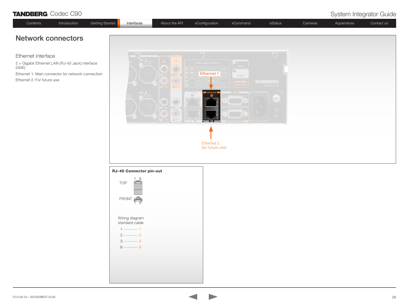Open the xConfiguration tab
Viewport: 409px width, 307px height.
click(206, 23)
